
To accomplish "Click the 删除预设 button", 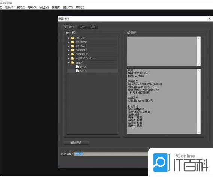I will tap(76, 143).
